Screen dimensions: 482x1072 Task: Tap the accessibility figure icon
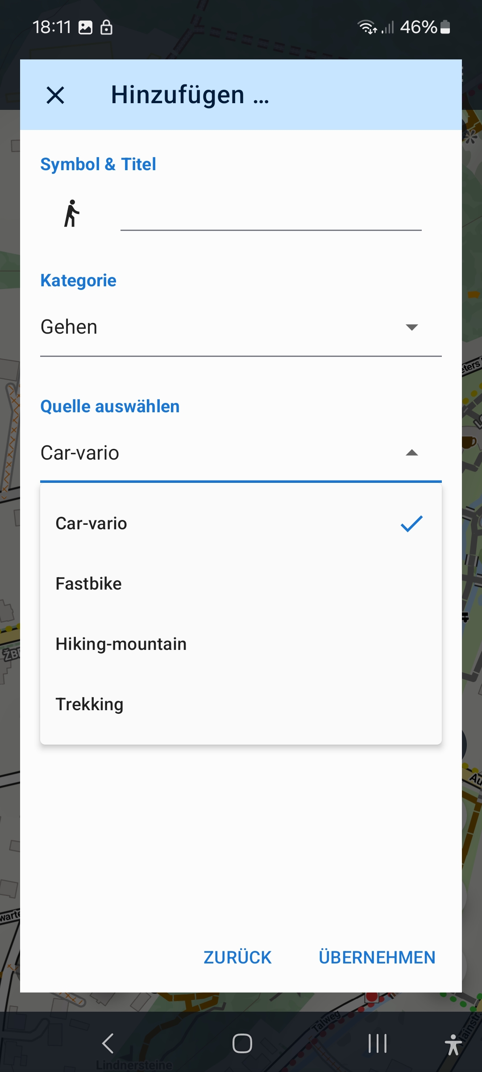(x=453, y=1044)
